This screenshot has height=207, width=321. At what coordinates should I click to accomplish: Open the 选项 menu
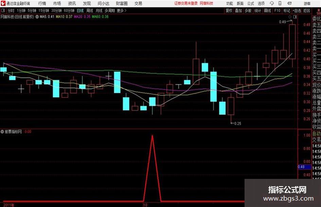click(x=261, y=3)
